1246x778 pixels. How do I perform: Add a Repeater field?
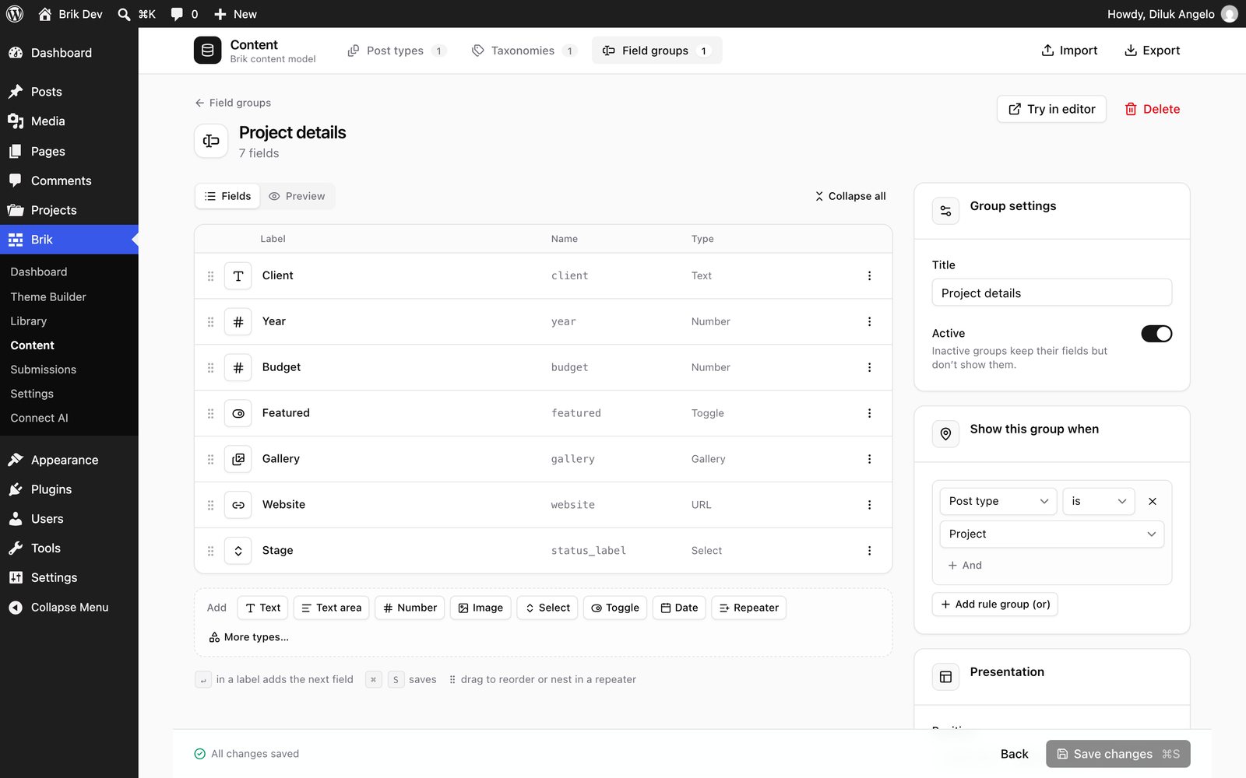(748, 608)
